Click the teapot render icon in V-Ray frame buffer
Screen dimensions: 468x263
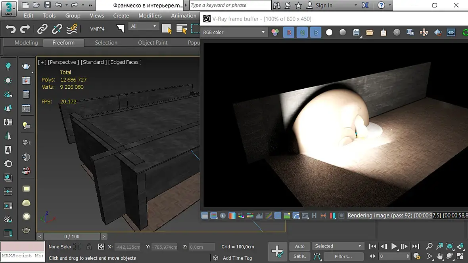pos(437,32)
